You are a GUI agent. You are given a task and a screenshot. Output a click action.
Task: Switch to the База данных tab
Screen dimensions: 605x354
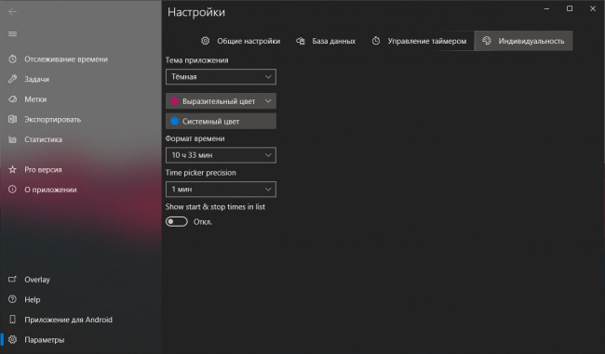pos(326,41)
